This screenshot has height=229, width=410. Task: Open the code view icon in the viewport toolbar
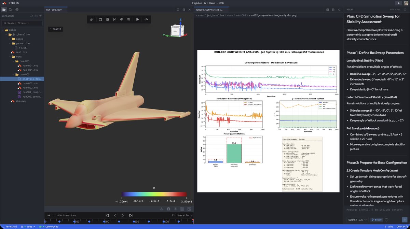tap(146, 19)
